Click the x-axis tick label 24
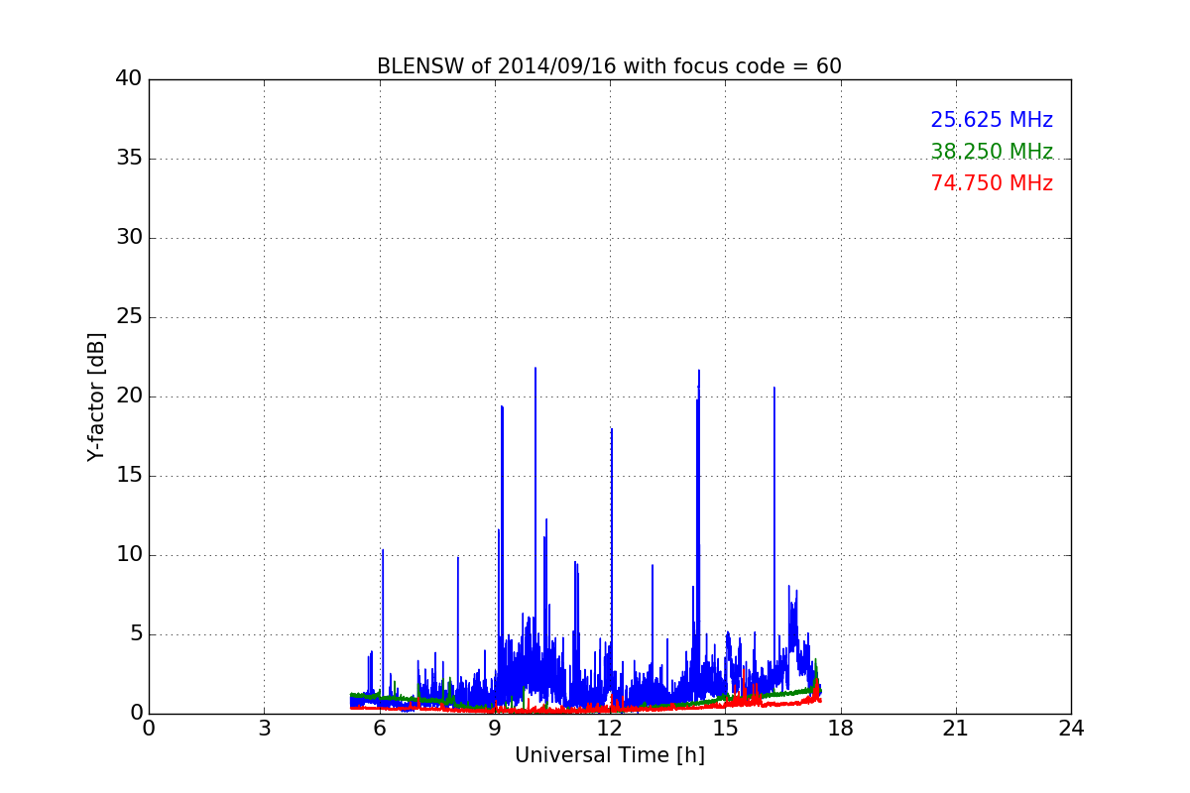Image resolution: width=1190 pixels, height=793 pixels. click(x=1071, y=728)
